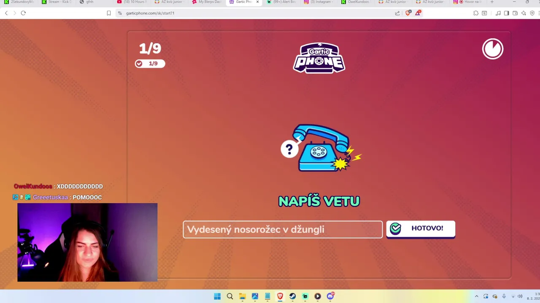
Task: Switch to the Hovor na-ii tab
Action: point(468,2)
